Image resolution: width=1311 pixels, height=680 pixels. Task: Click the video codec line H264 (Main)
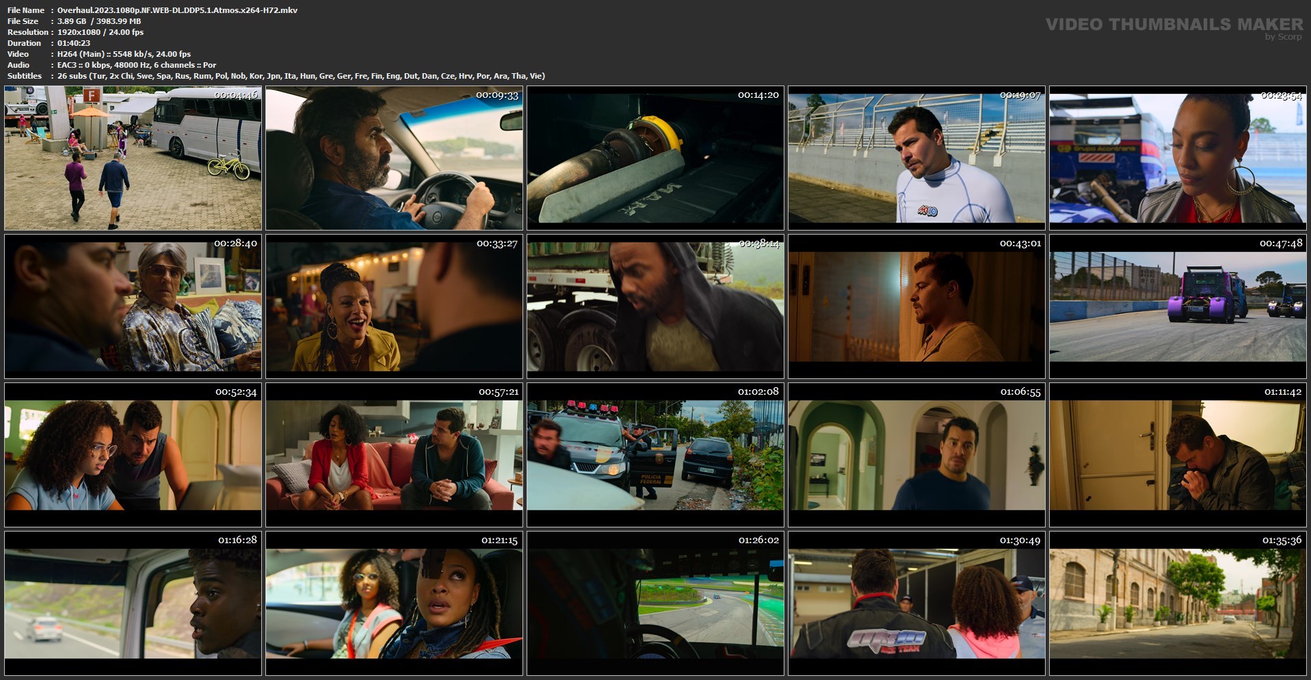pos(124,54)
